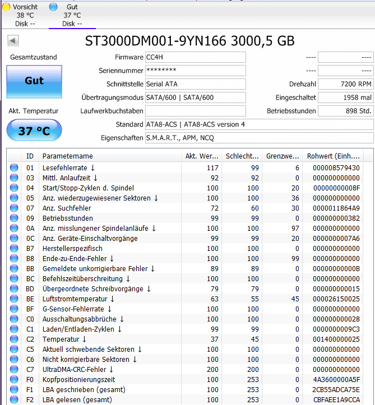This screenshot has height=405, width=375.
Task: Click the Betriebsstunden value 898 Std.
Action: (x=345, y=111)
